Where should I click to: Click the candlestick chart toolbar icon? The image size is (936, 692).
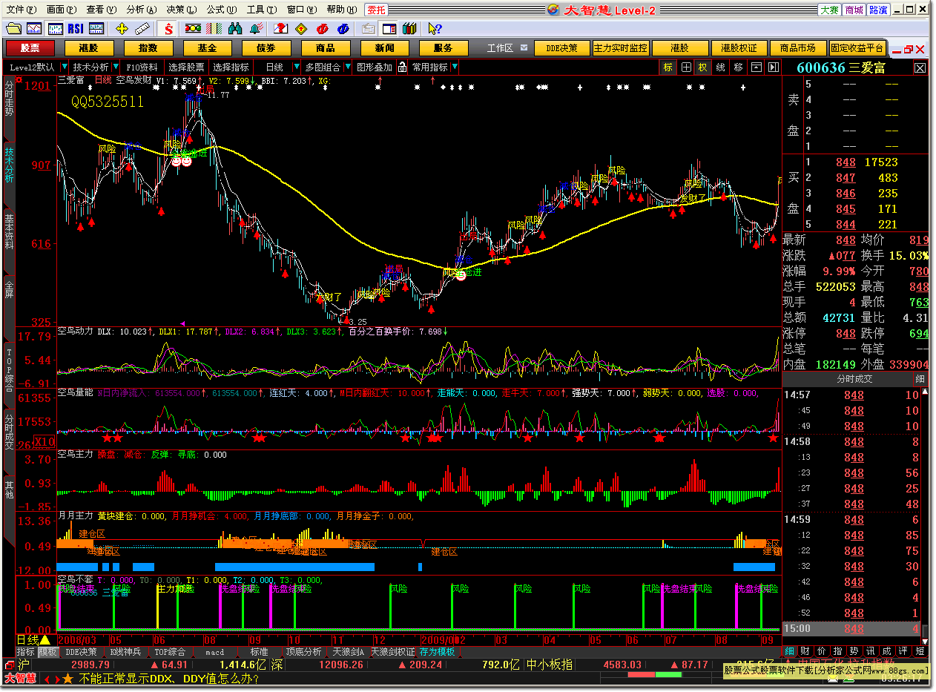(x=55, y=29)
